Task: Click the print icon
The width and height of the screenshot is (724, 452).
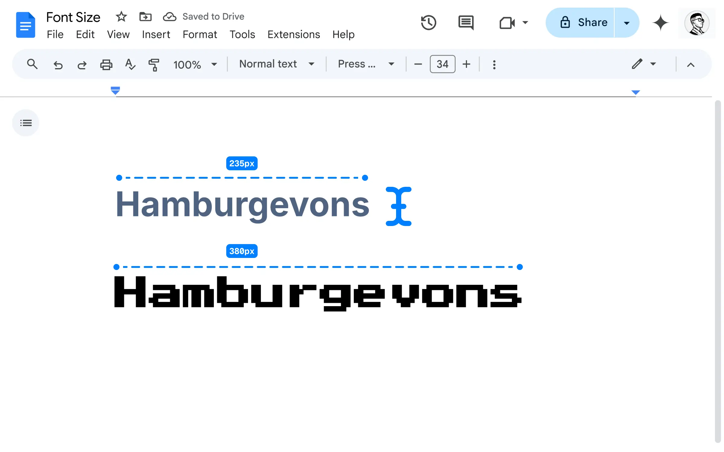Action: pyautogui.click(x=106, y=64)
